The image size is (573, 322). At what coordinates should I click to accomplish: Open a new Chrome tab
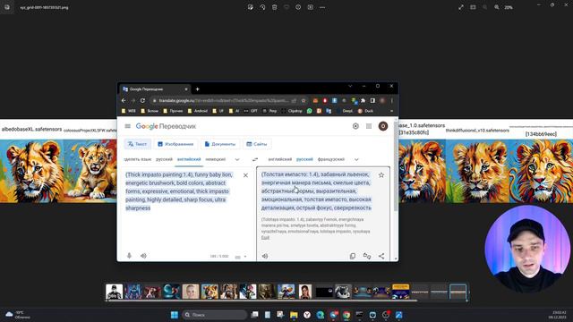tap(197, 89)
